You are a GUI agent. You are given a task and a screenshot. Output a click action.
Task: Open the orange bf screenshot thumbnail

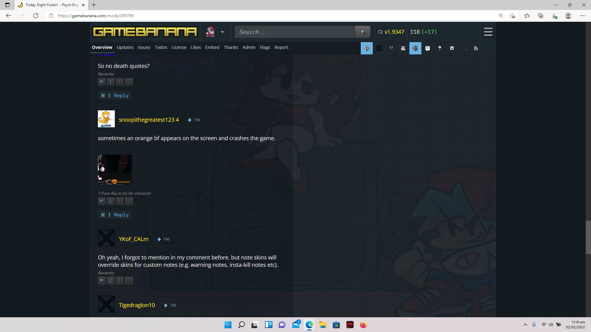point(115,170)
